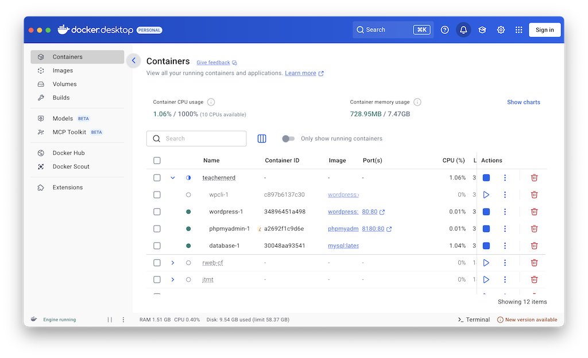
Task: Open the apps grid icon
Action: [x=519, y=30]
